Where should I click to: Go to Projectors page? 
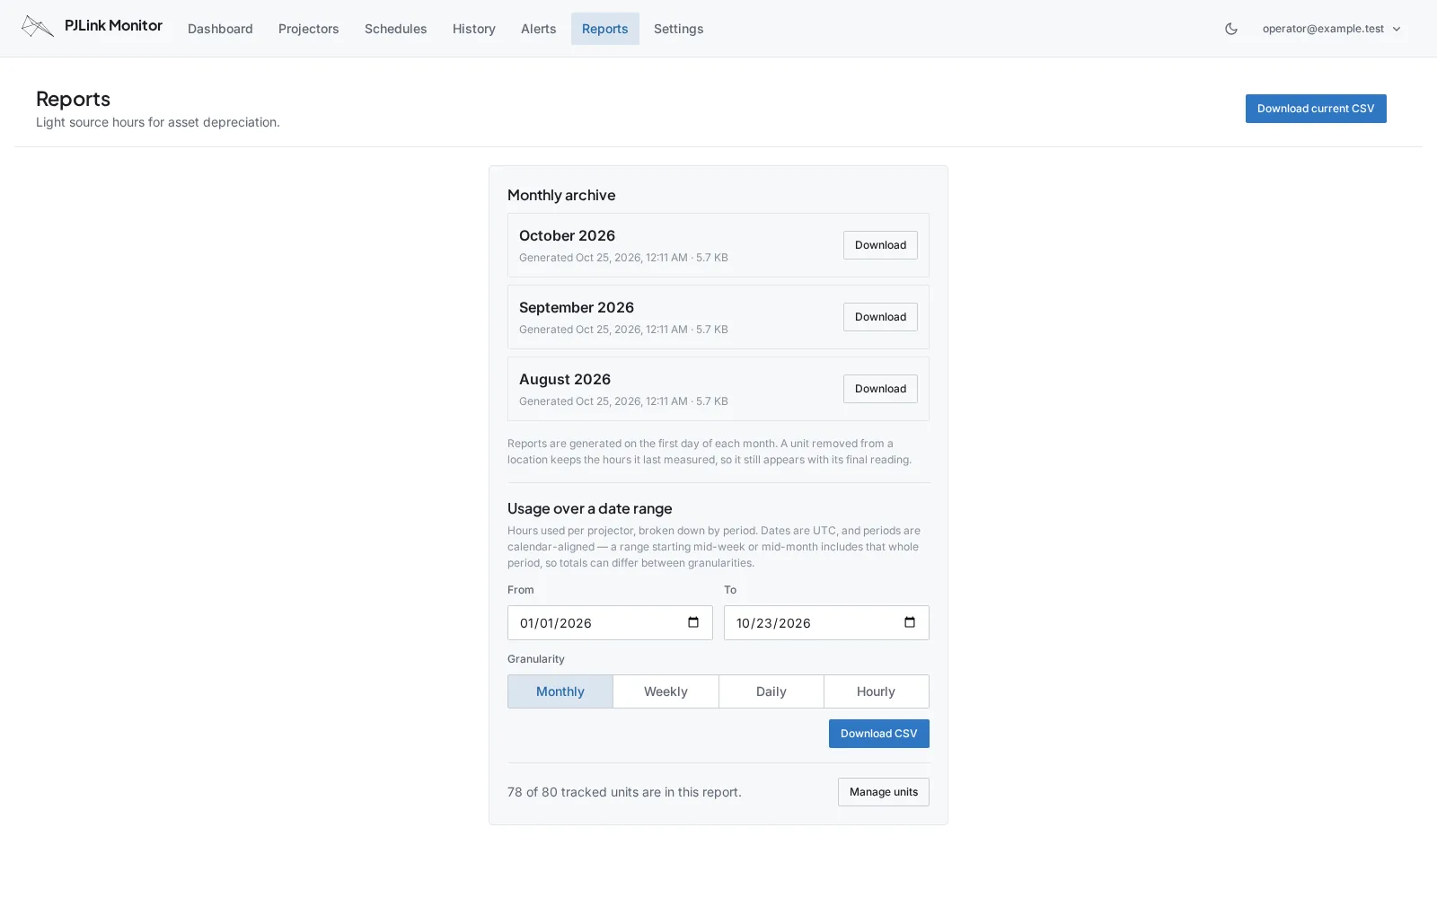[308, 29]
